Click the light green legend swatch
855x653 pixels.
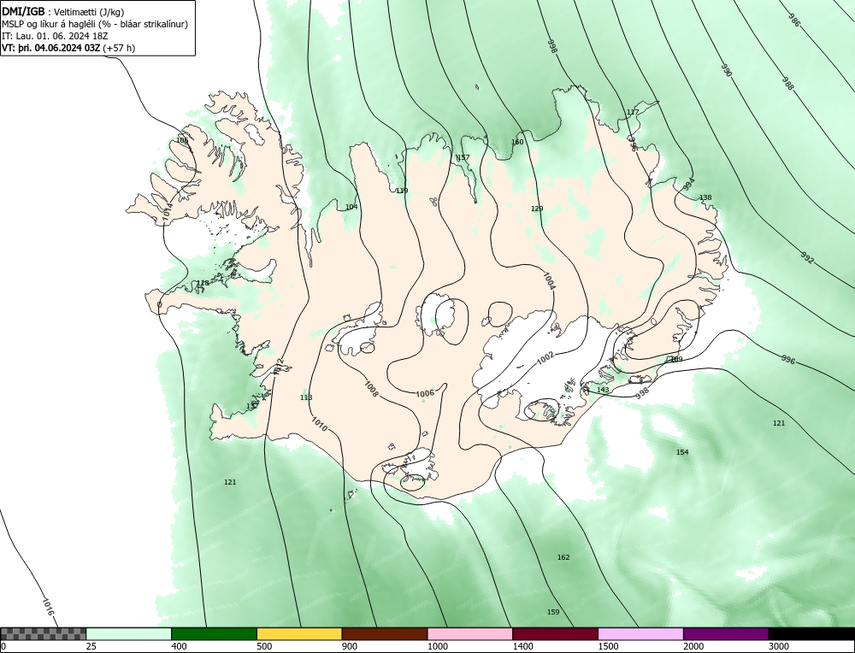[x=129, y=634]
